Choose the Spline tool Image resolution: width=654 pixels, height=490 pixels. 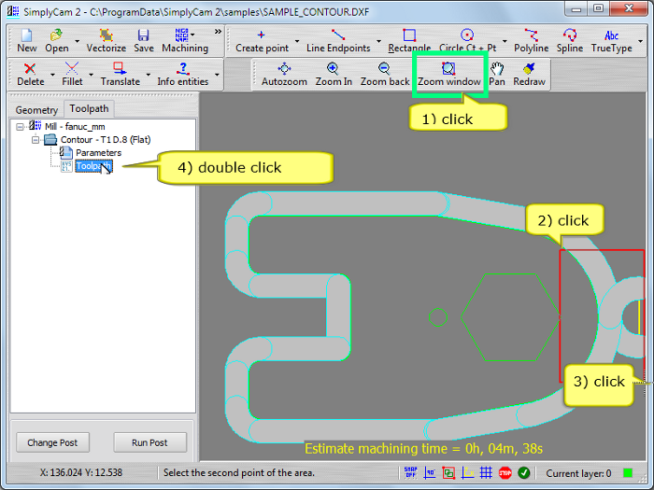click(x=569, y=40)
